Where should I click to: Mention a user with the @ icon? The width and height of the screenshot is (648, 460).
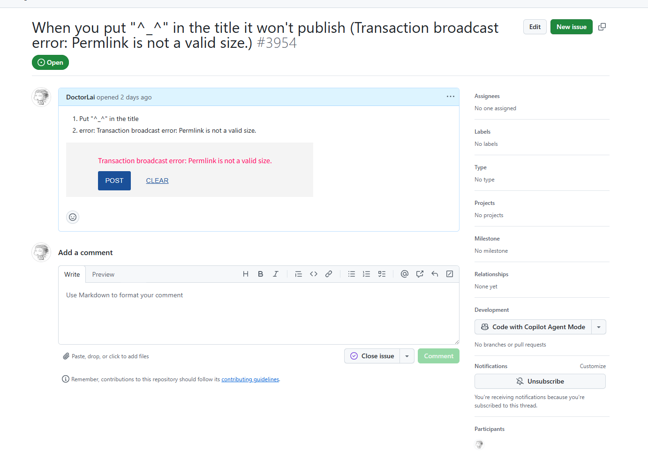(405, 274)
